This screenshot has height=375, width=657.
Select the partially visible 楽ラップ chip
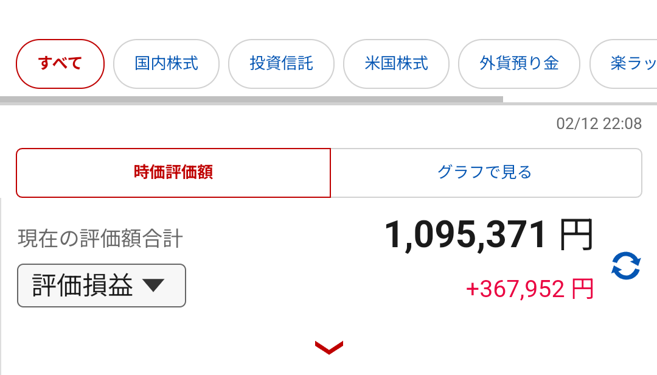click(x=624, y=64)
